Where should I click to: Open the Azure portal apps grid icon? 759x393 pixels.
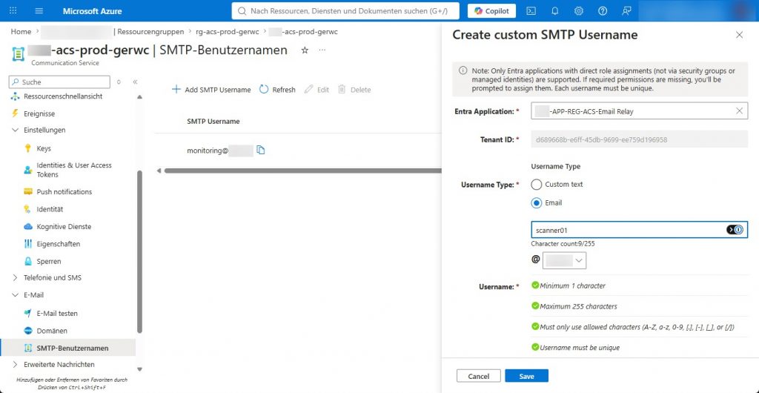[x=13, y=10]
